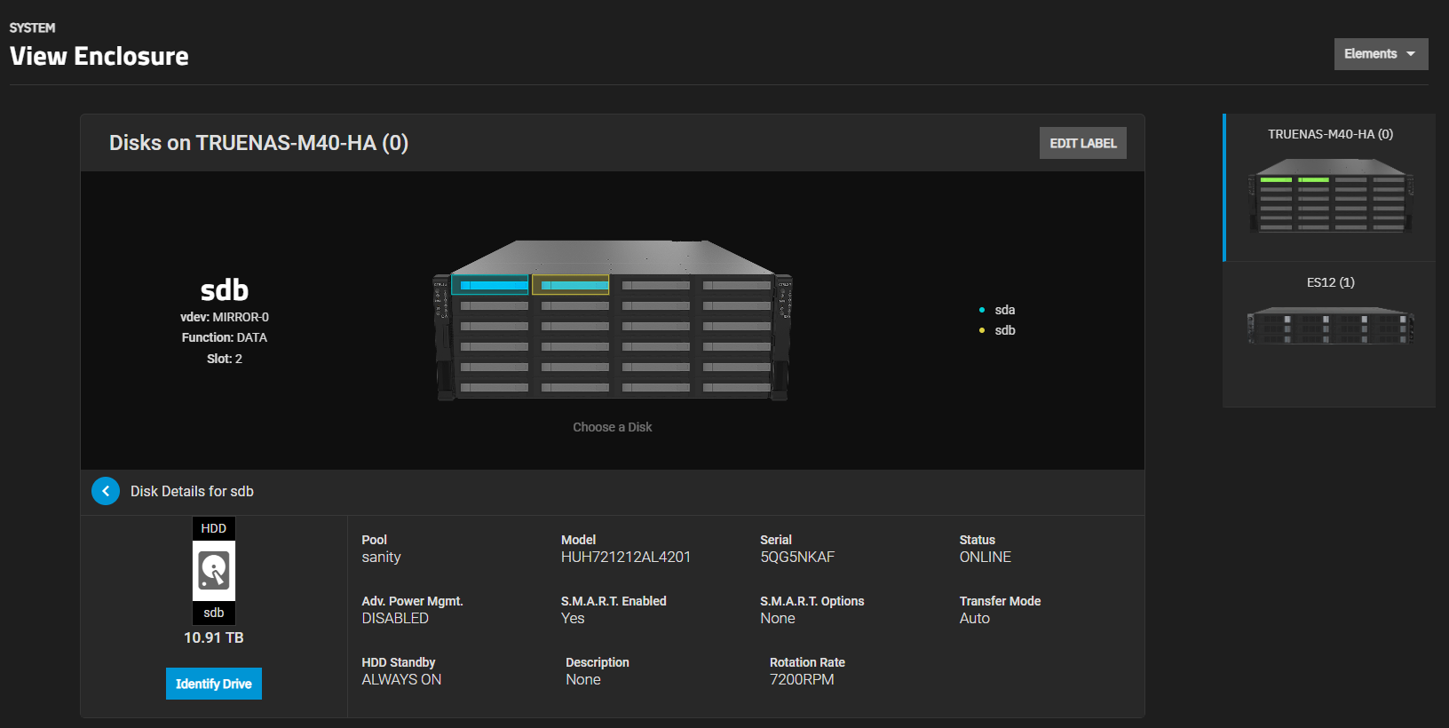This screenshot has height=728, width=1449.
Task: Click the S.M.A.R.T. Options value None
Action: (778, 618)
